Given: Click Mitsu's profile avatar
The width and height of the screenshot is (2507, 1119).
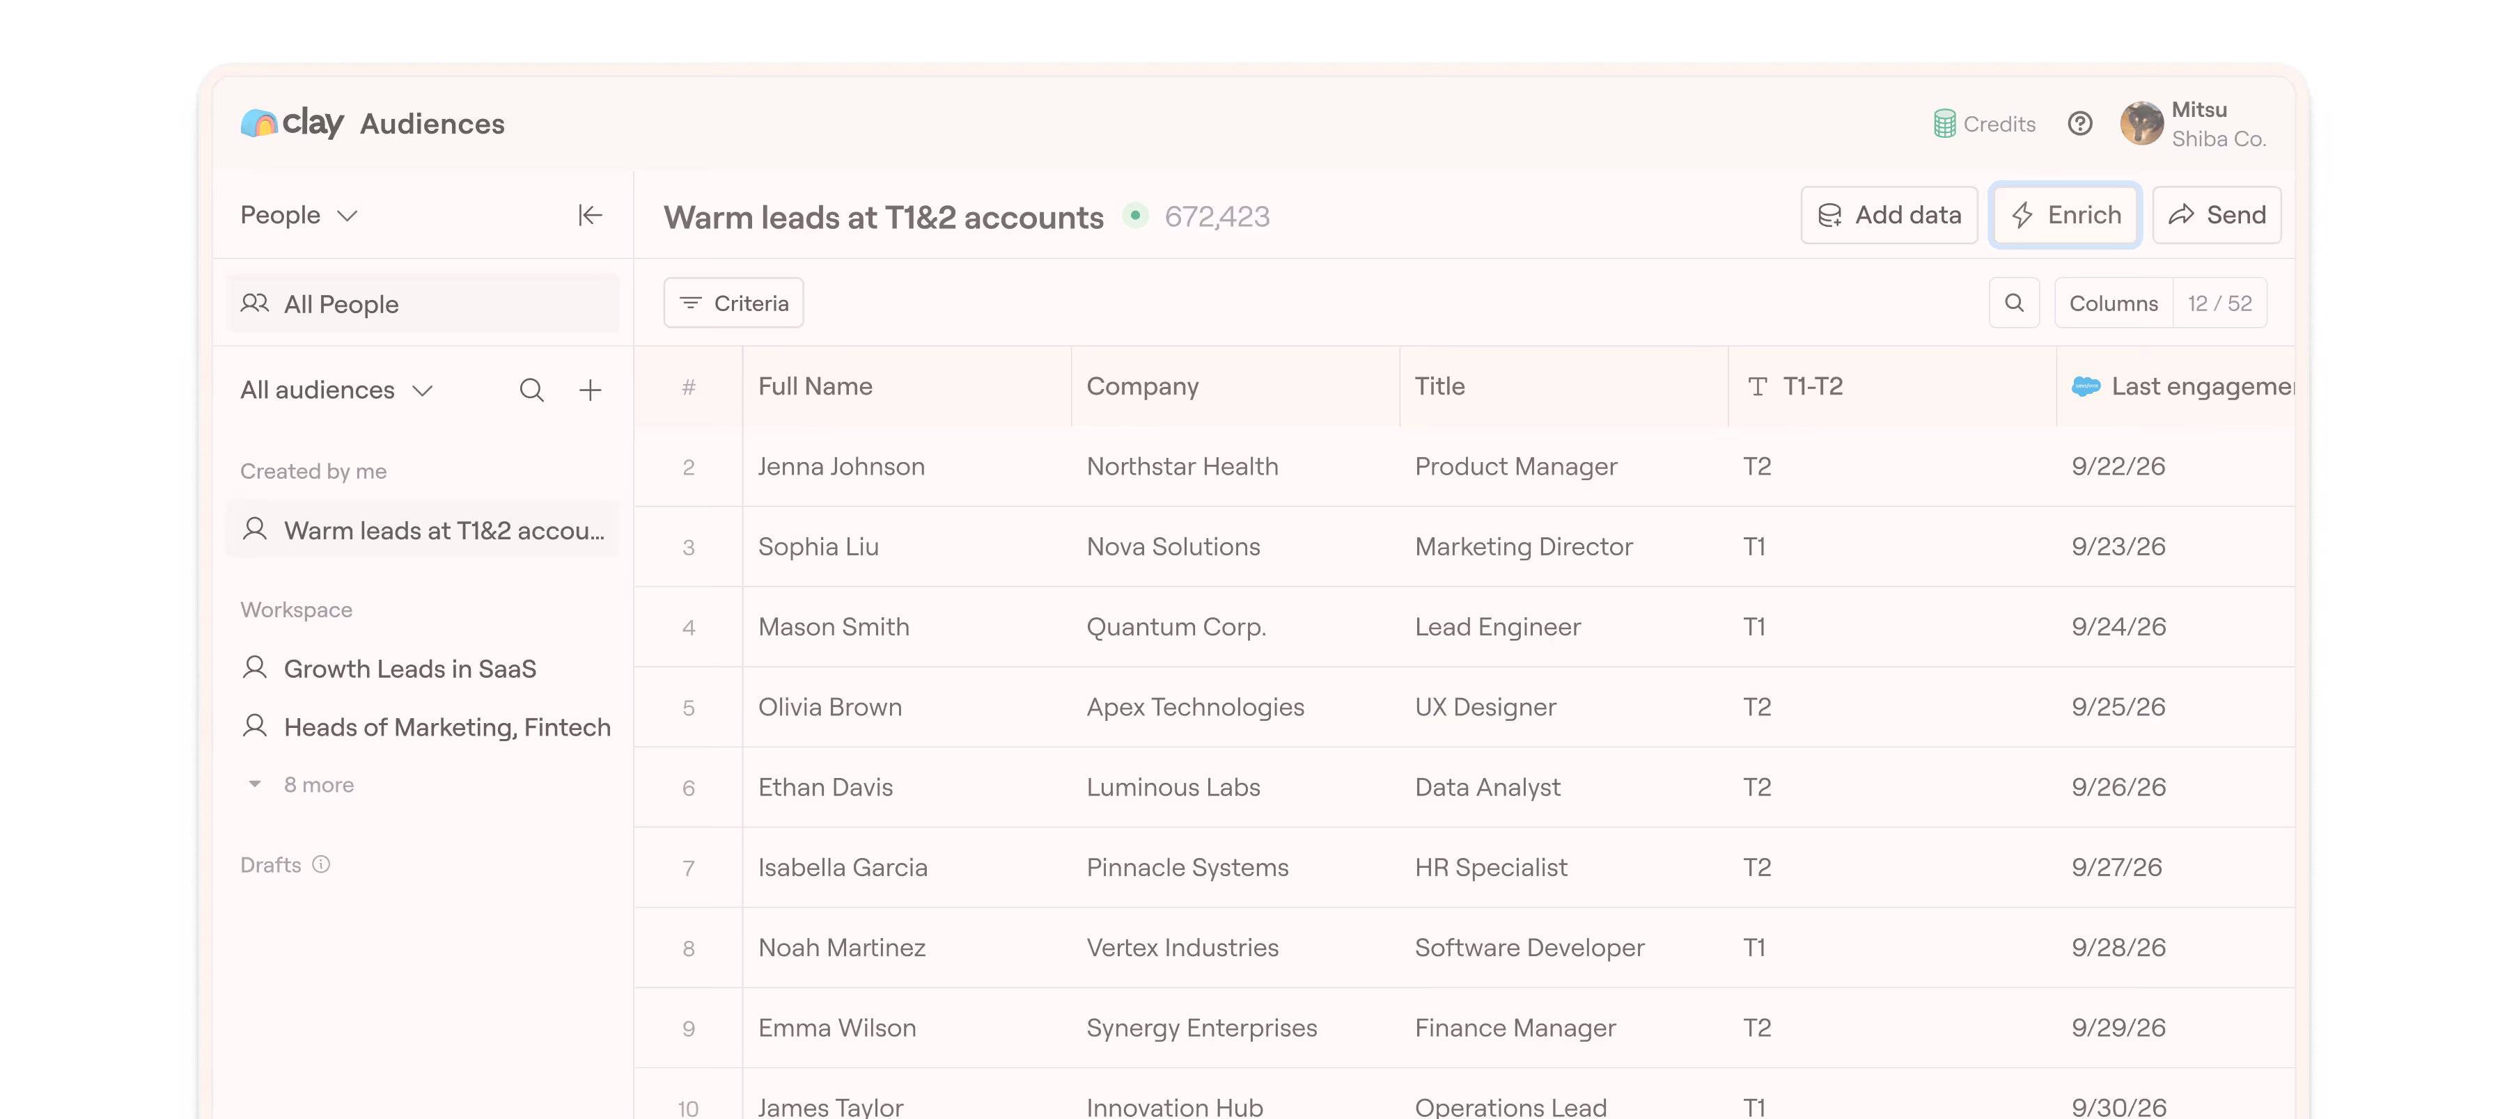Looking at the screenshot, I should pos(2142,123).
